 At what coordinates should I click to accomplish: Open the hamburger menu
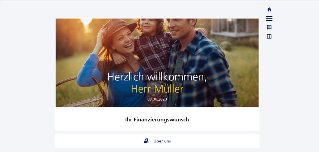click(269, 18)
